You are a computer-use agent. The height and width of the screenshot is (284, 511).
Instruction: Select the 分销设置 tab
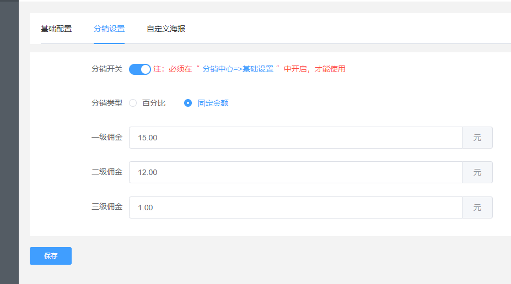click(109, 29)
